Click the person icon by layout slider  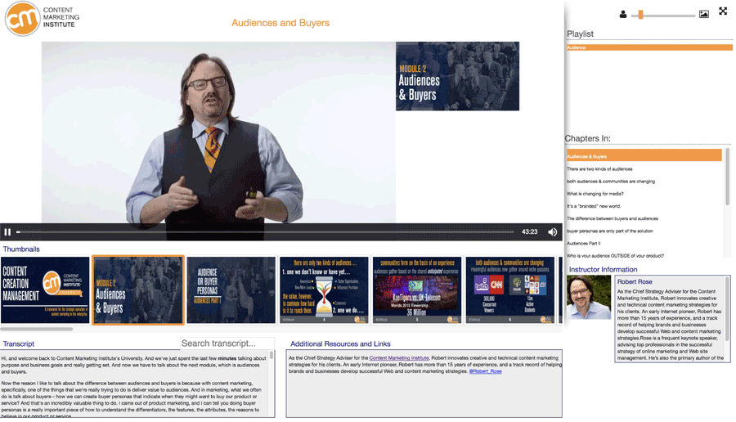click(623, 15)
